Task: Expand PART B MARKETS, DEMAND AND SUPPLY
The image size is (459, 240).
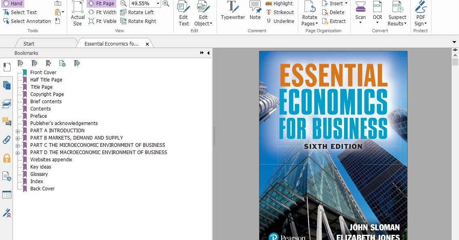Action: [17, 138]
